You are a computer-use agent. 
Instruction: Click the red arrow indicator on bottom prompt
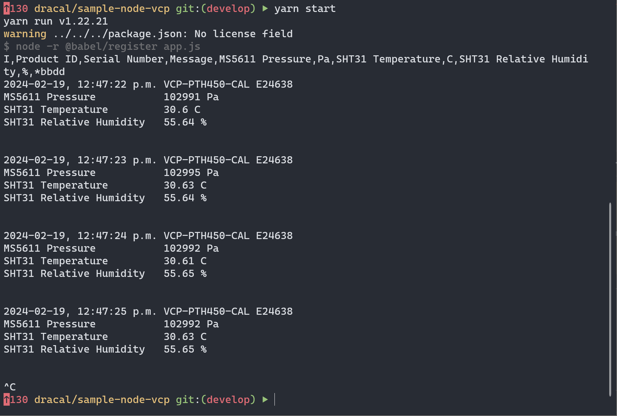(6, 400)
